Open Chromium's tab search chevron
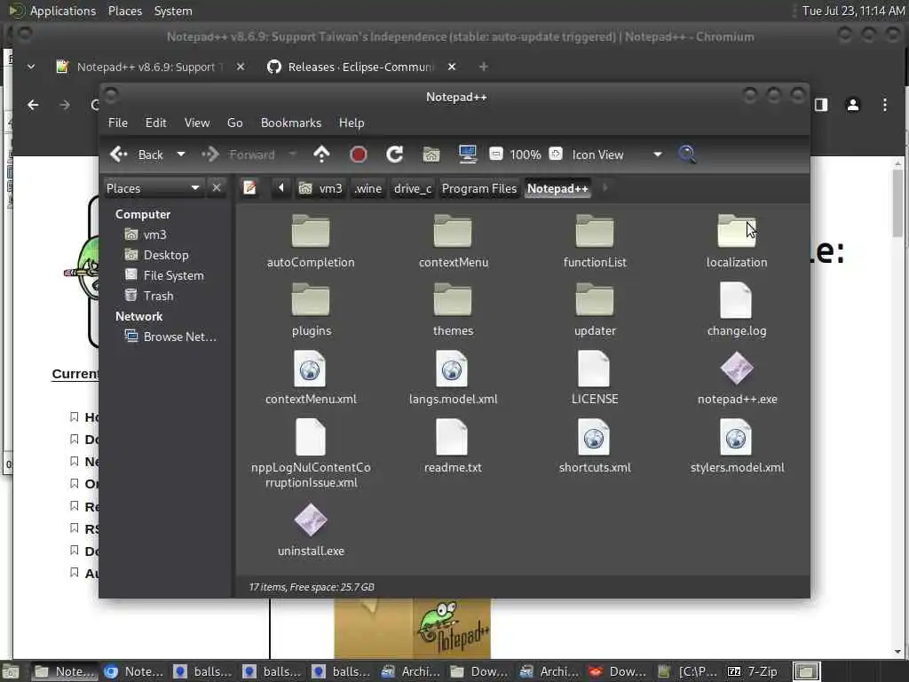Image resolution: width=909 pixels, height=682 pixels. click(31, 67)
